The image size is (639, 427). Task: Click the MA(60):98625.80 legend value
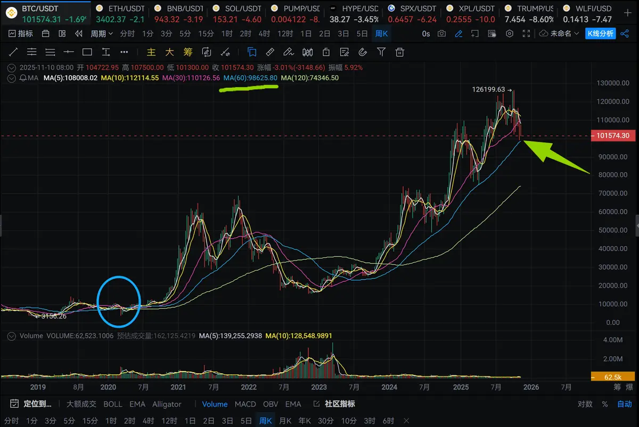tap(250, 78)
